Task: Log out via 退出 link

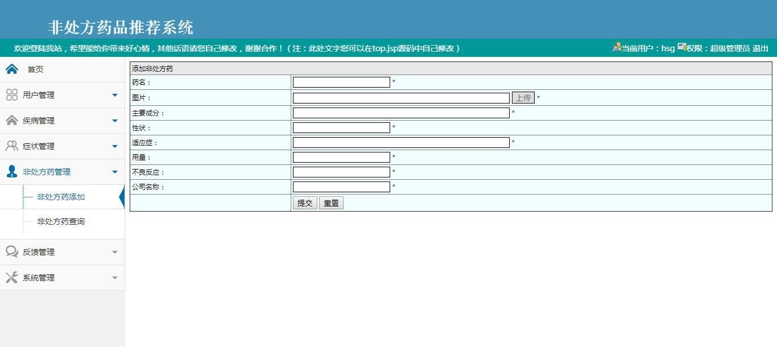Action: (761, 48)
